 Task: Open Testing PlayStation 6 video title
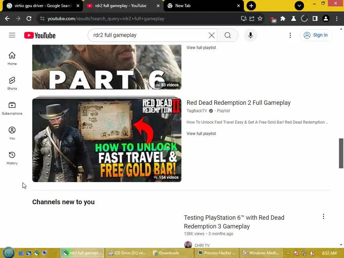[234, 222]
